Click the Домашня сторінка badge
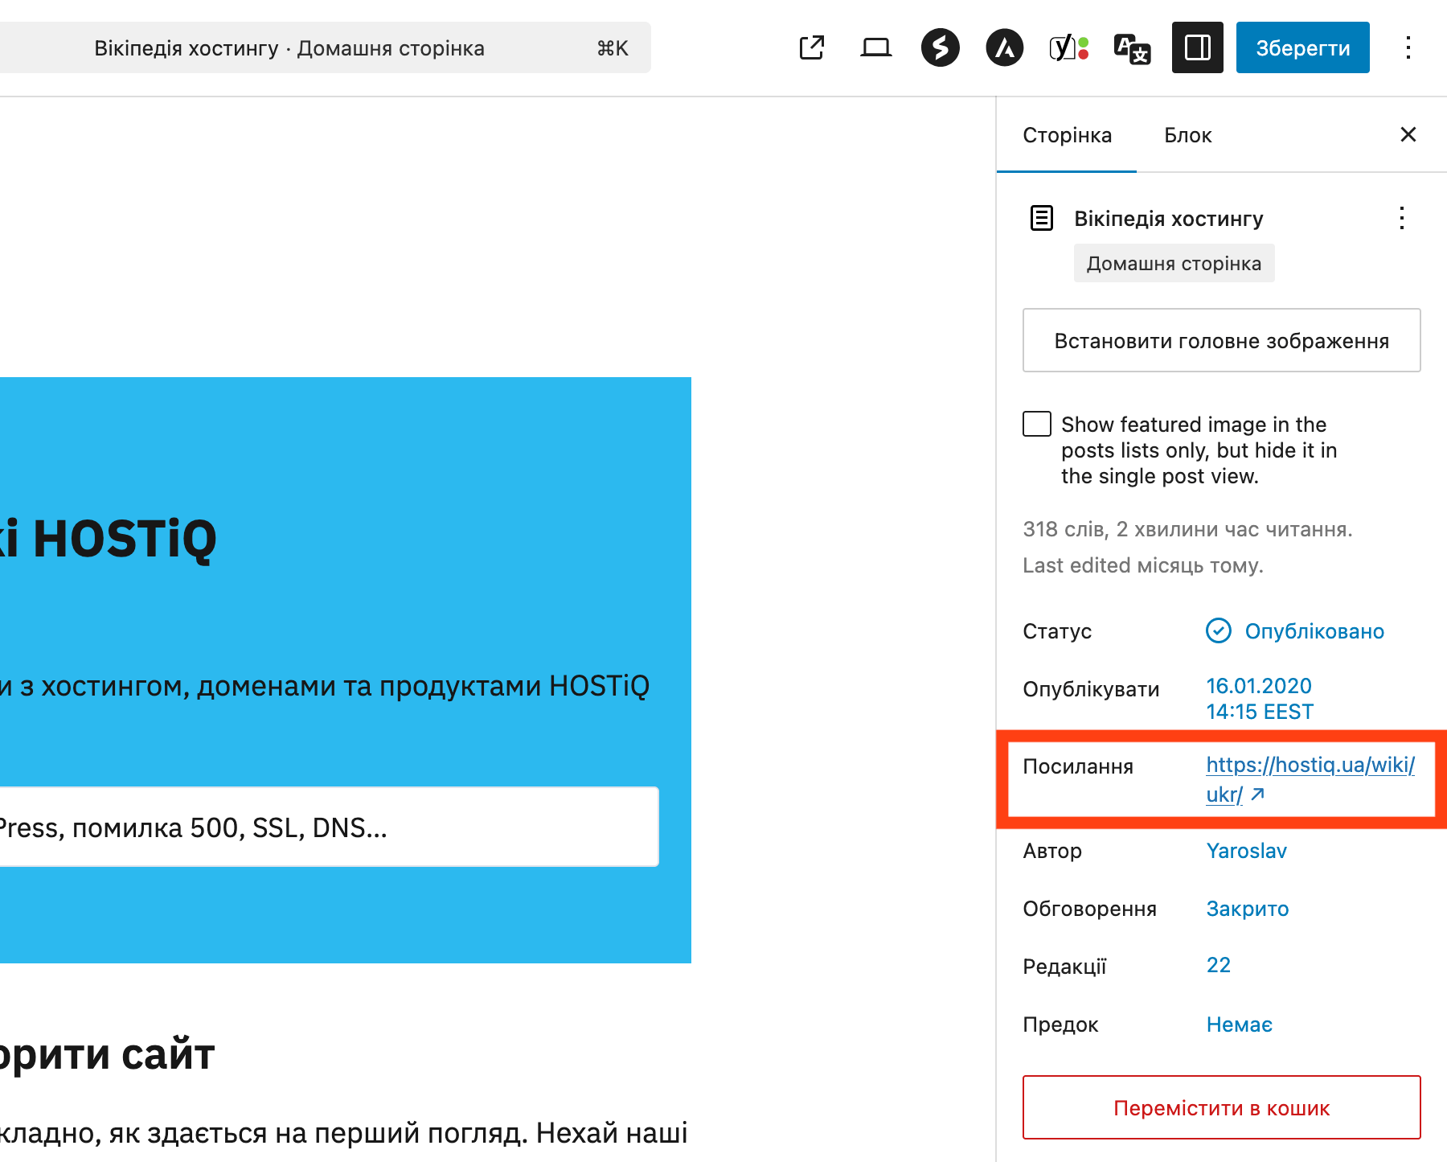The width and height of the screenshot is (1447, 1162). [x=1174, y=263]
